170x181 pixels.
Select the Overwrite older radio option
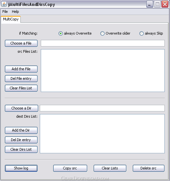[x=115, y=34]
